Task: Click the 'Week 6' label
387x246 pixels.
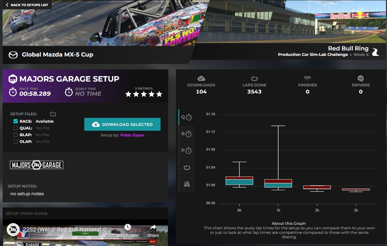Action: click(361, 55)
